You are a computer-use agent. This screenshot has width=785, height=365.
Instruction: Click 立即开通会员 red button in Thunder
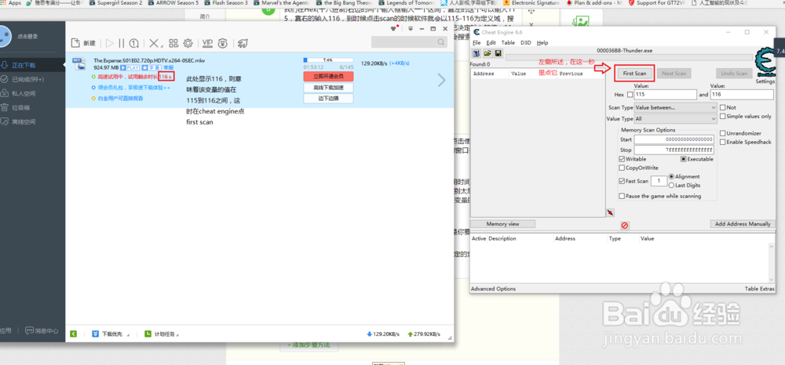click(x=328, y=77)
